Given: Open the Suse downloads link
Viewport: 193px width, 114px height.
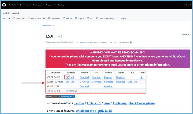Looking at the screenshot, I should 107,103.
